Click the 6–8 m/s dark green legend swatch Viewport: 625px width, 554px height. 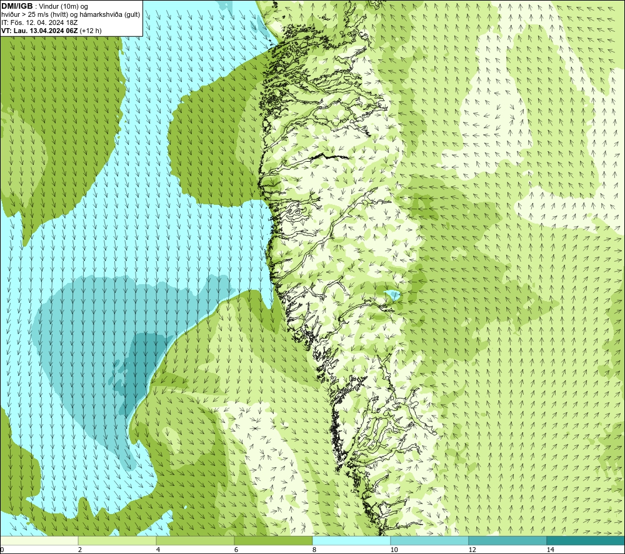[x=274, y=541]
